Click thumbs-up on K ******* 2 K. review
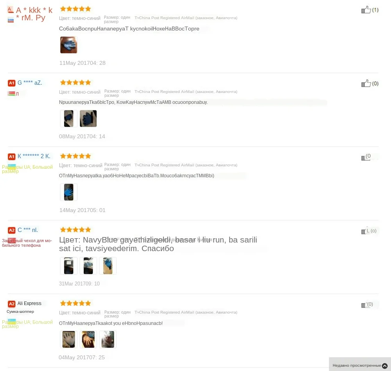 click(x=364, y=158)
